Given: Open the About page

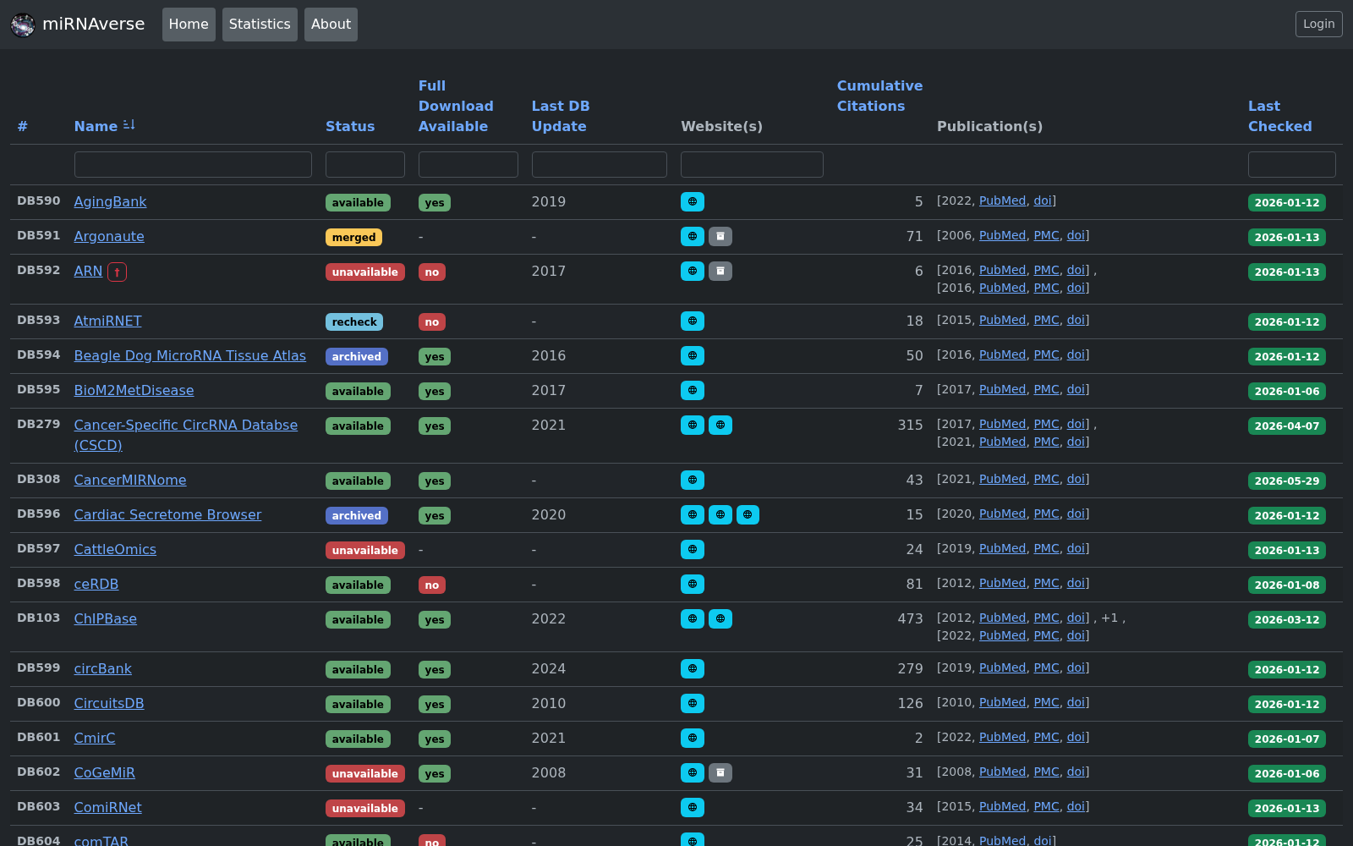Looking at the screenshot, I should (x=331, y=25).
